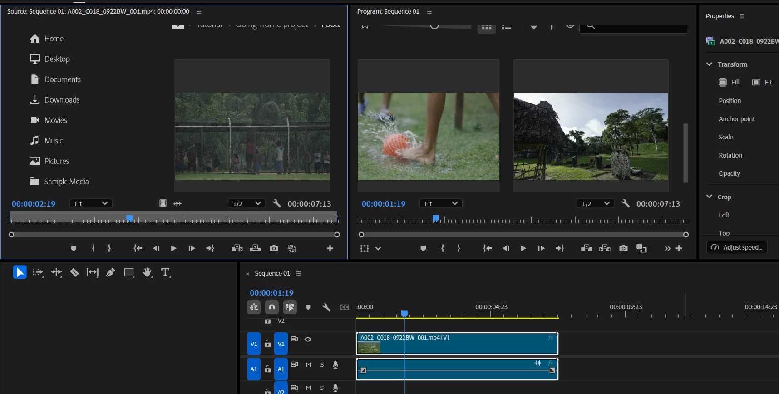Open Source monitor Fit zoom dropdown
Viewport: 779px width, 394px height.
click(x=91, y=204)
